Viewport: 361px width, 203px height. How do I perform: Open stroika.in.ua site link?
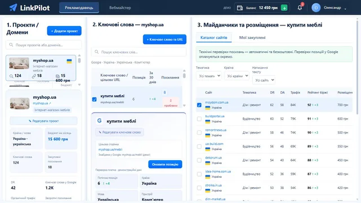(213, 186)
